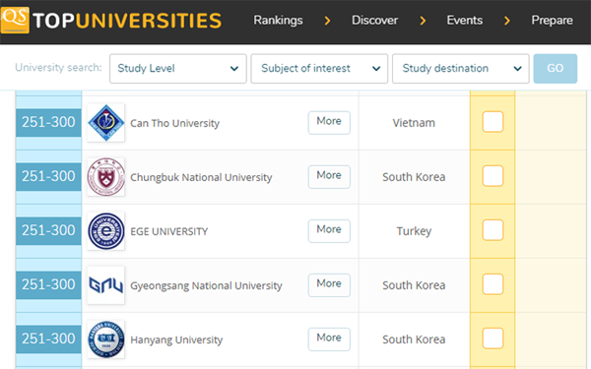591x369 pixels.
Task: Click More for Chungbuk National University
Action: (x=329, y=176)
